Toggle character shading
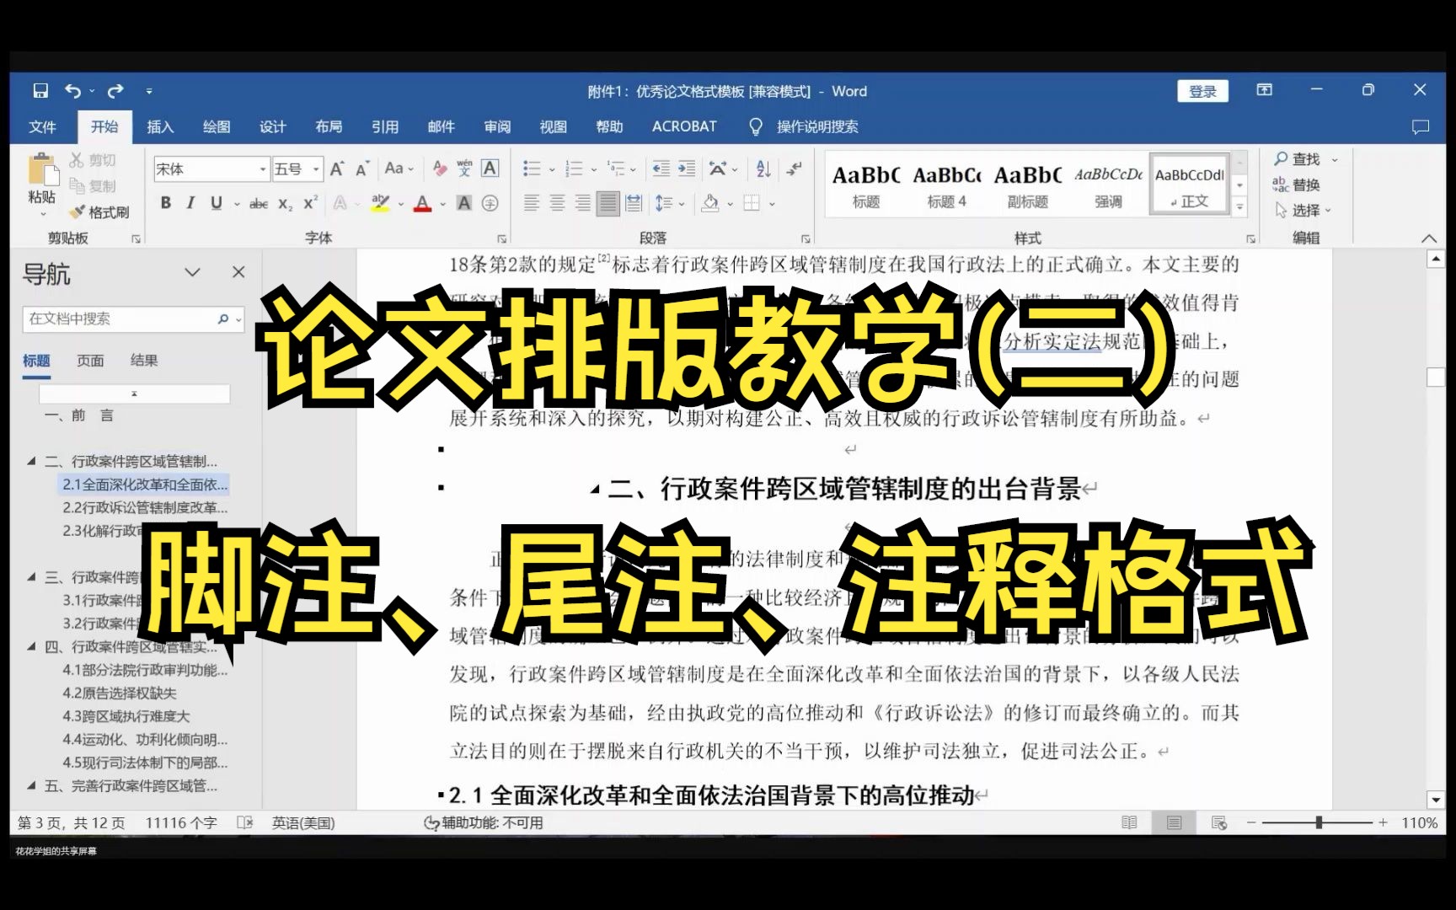The height and width of the screenshot is (910, 1456). click(464, 203)
